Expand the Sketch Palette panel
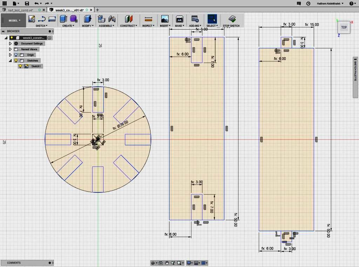Viewport: 359px width, 267px height. (x=355, y=77)
